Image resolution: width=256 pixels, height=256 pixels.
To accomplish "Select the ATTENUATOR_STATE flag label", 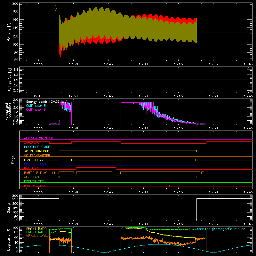I will coord(39,138).
